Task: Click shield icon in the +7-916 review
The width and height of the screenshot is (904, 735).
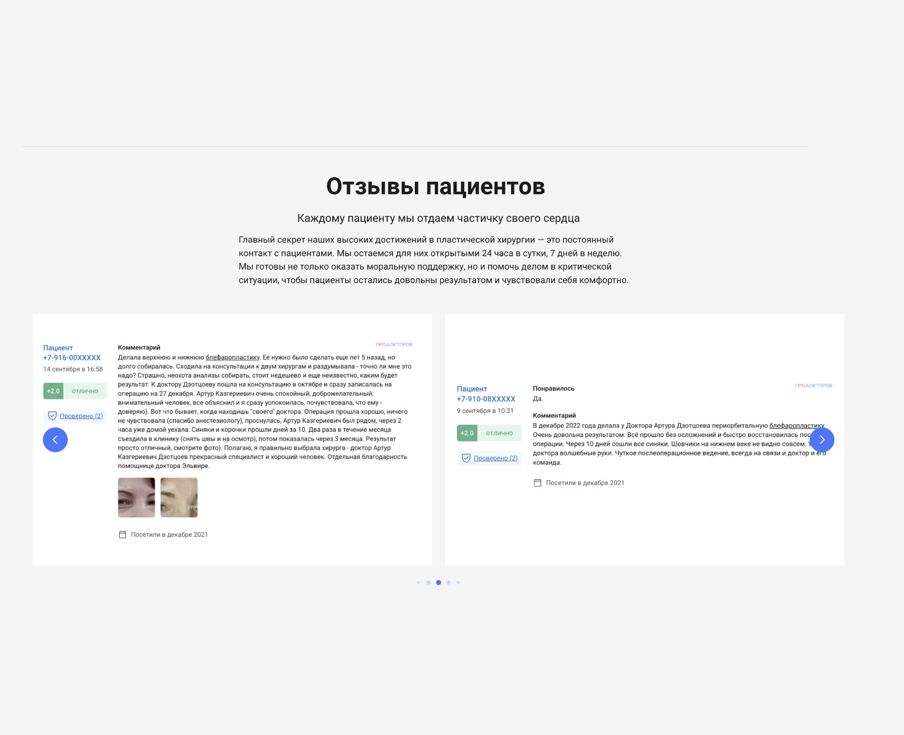Action: pyautogui.click(x=52, y=416)
